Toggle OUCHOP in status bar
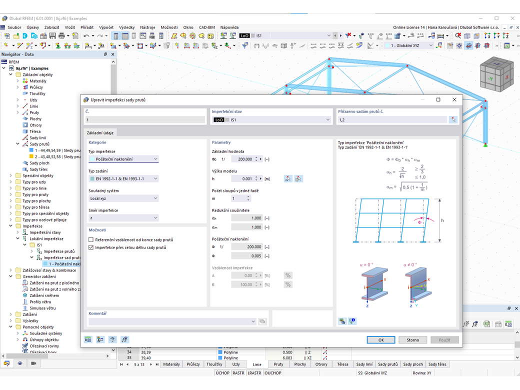 [x=273, y=373]
